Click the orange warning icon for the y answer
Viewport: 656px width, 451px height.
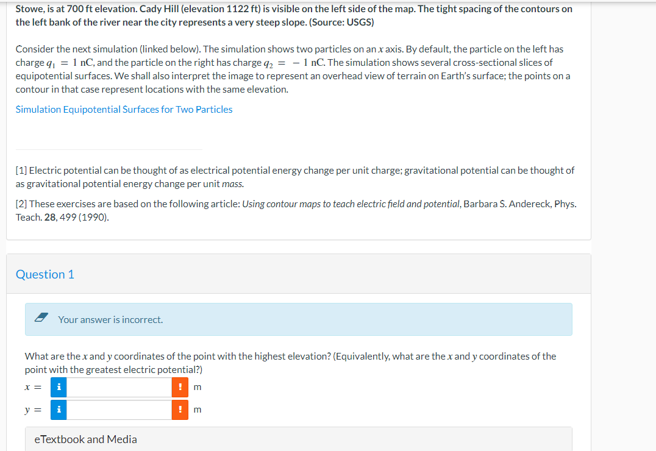(180, 409)
